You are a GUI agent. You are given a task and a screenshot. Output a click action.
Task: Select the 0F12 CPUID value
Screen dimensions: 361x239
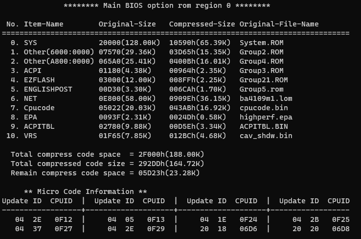(x=63, y=219)
